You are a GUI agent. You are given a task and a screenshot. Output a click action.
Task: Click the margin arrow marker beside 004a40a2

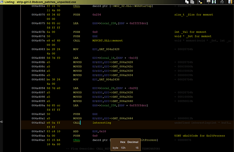[x=2, y=122]
